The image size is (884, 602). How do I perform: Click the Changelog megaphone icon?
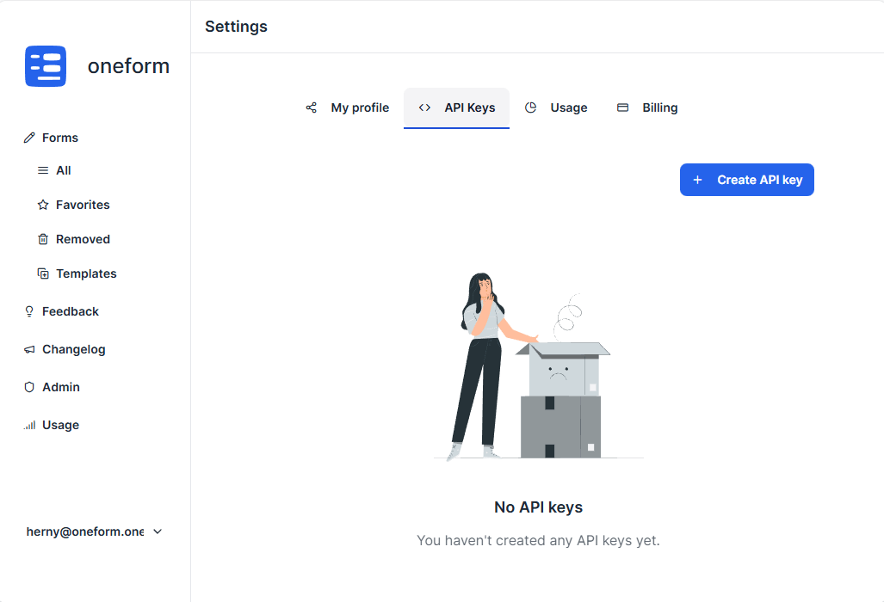(x=28, y=349)
